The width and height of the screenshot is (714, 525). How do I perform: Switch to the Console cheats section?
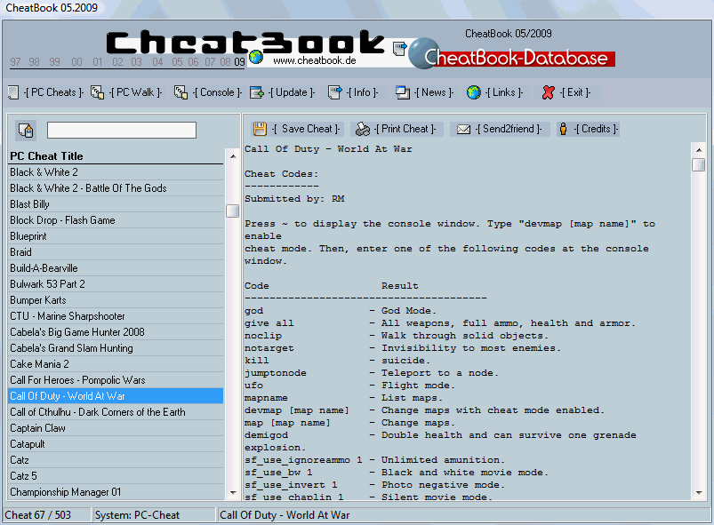pos(217,92)
